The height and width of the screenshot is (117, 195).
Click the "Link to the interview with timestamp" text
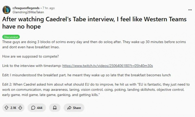click(x=32, y=66)
